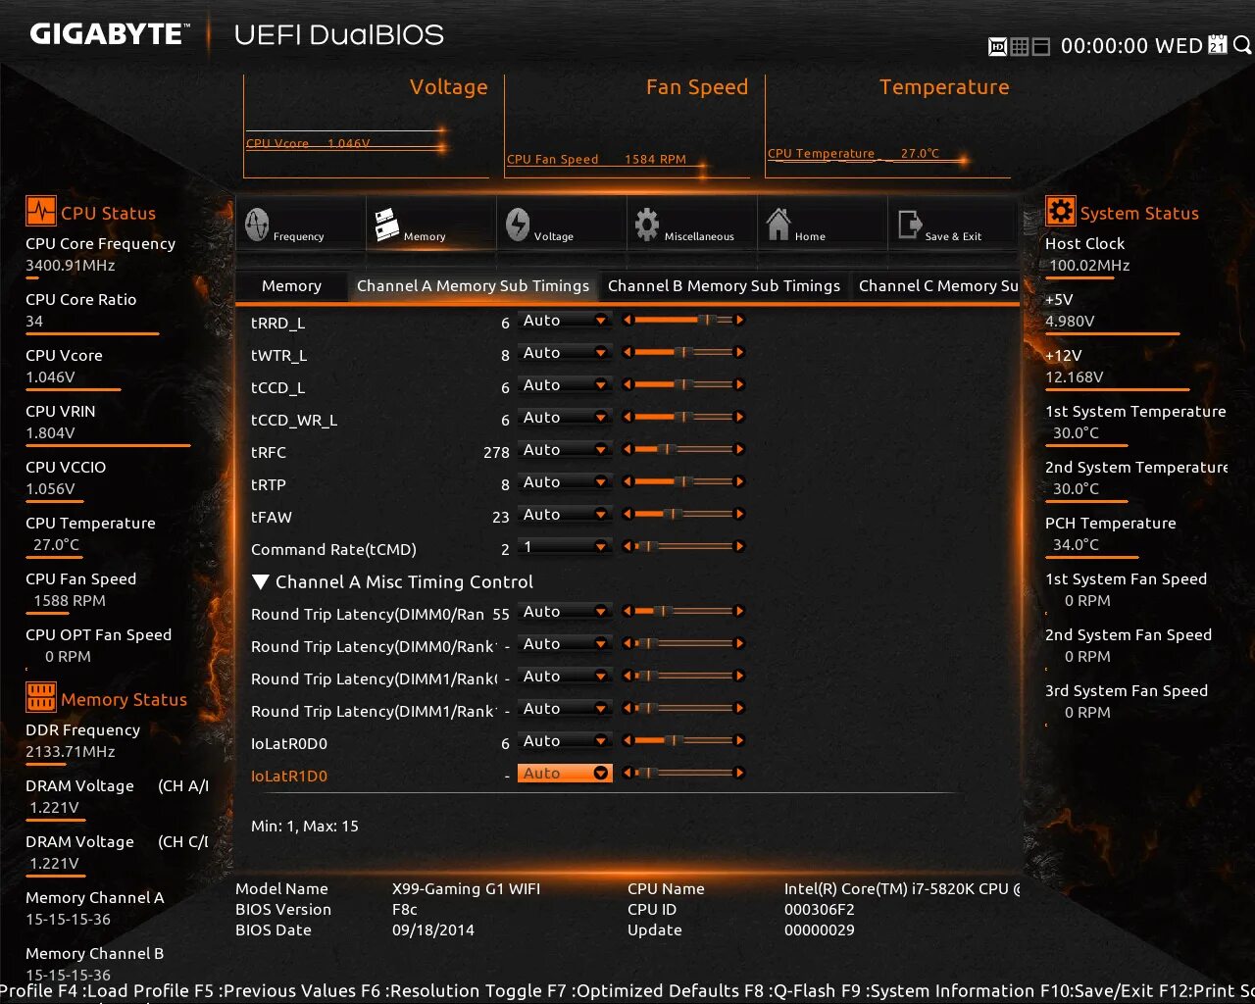Open the Frequency section icon

(x=257, y=225)
